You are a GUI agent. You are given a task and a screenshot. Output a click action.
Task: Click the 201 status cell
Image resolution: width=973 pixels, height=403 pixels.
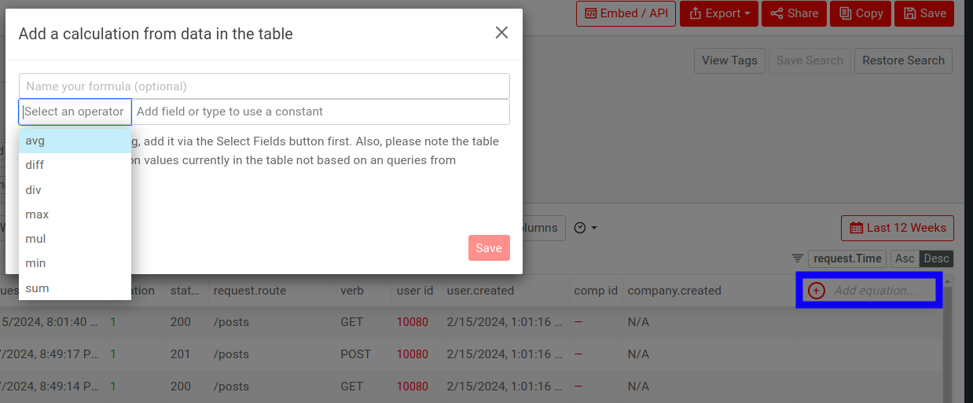pyautogui.click(x=180, y=354)
